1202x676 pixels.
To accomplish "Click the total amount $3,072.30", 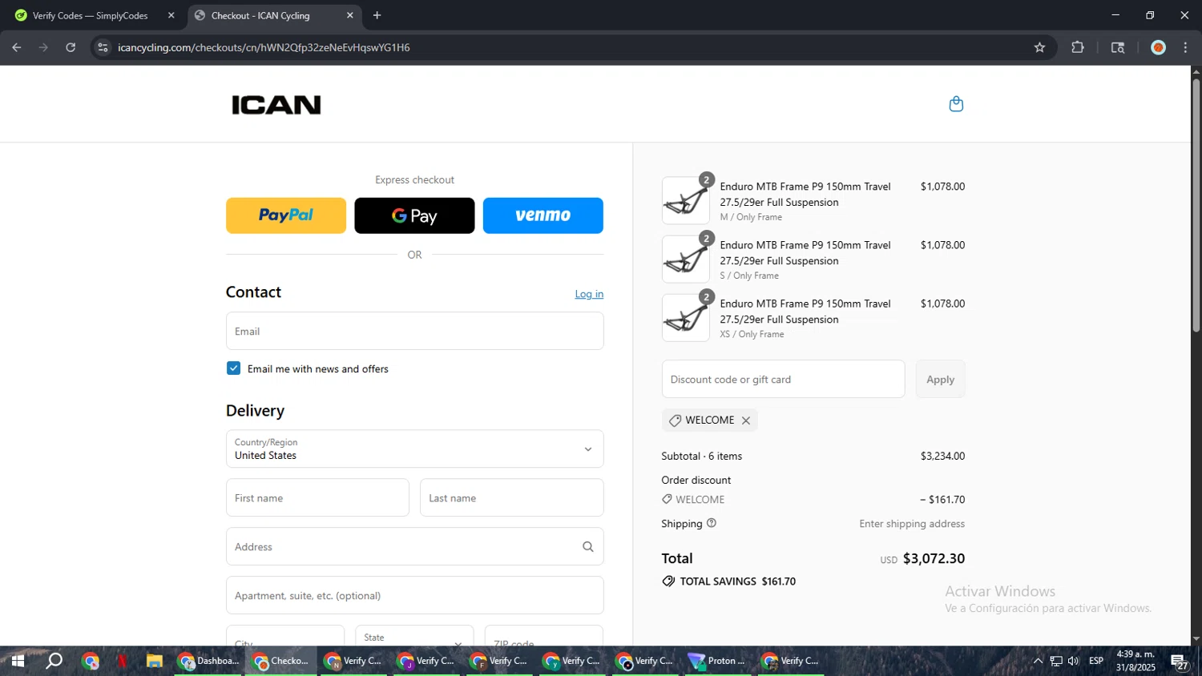I will [934, 559].
